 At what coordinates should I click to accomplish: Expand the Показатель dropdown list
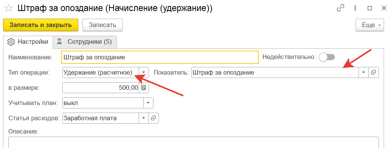pyautogui.click(x=364, y=73)
